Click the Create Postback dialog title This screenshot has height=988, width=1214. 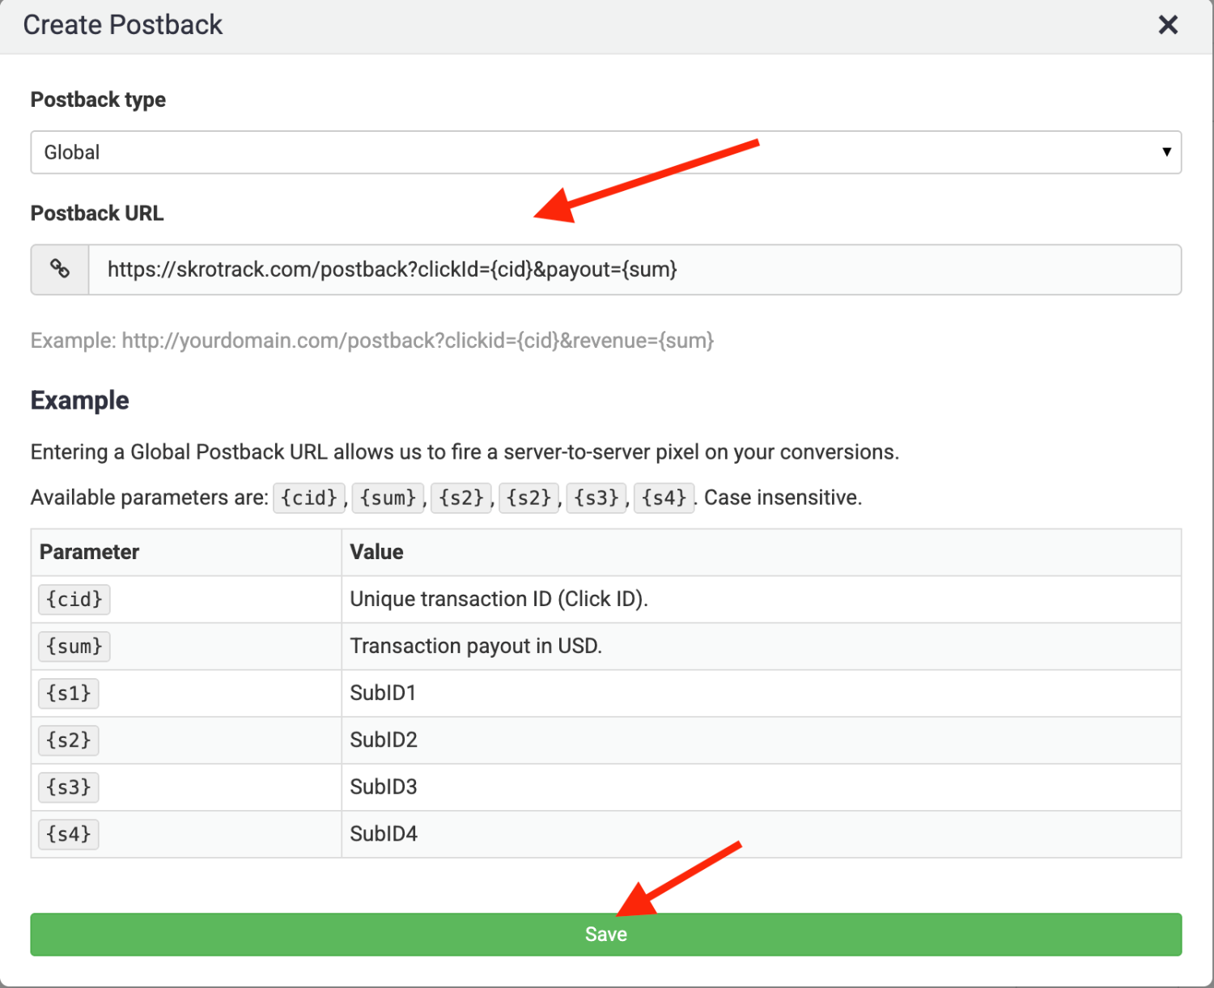[x=123, y=25]
